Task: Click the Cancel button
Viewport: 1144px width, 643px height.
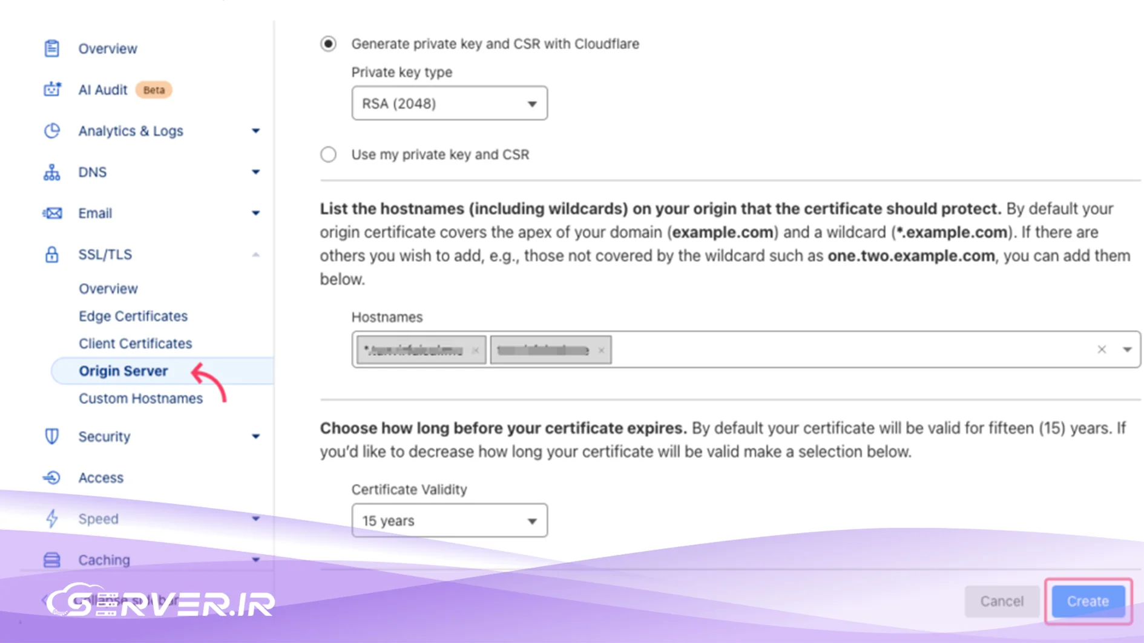Action: (x=1002, y=601)
